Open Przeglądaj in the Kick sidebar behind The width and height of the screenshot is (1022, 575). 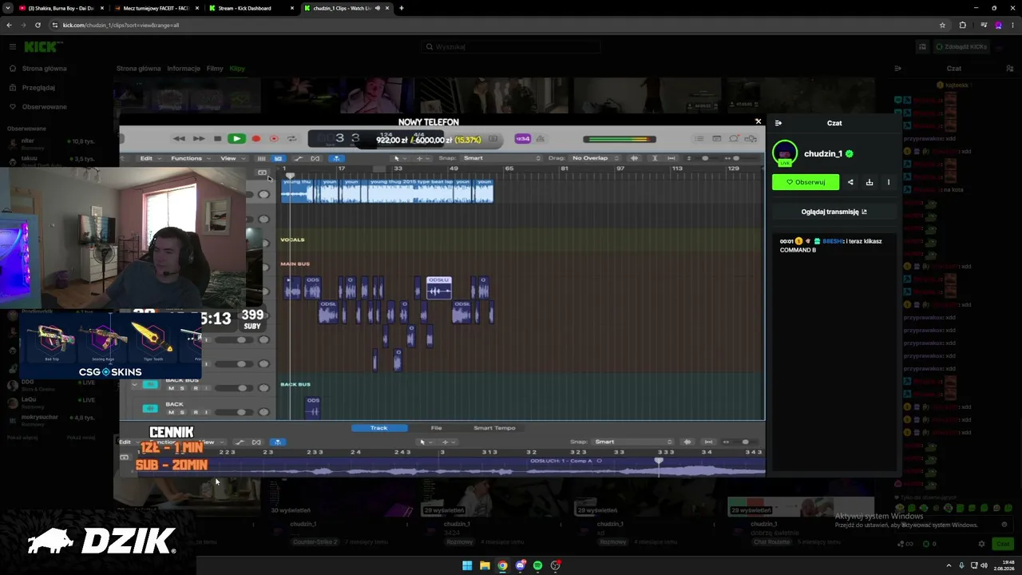pos(38,88)
